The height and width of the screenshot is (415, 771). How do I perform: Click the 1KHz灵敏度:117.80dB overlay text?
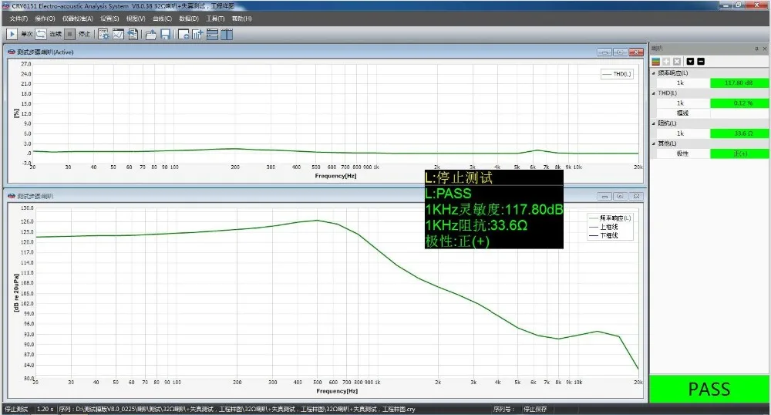tap(493, 210)
